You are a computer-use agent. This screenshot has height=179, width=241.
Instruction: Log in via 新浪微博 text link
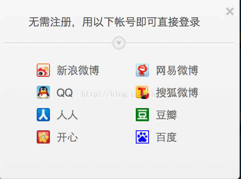(x=78, y=71)
